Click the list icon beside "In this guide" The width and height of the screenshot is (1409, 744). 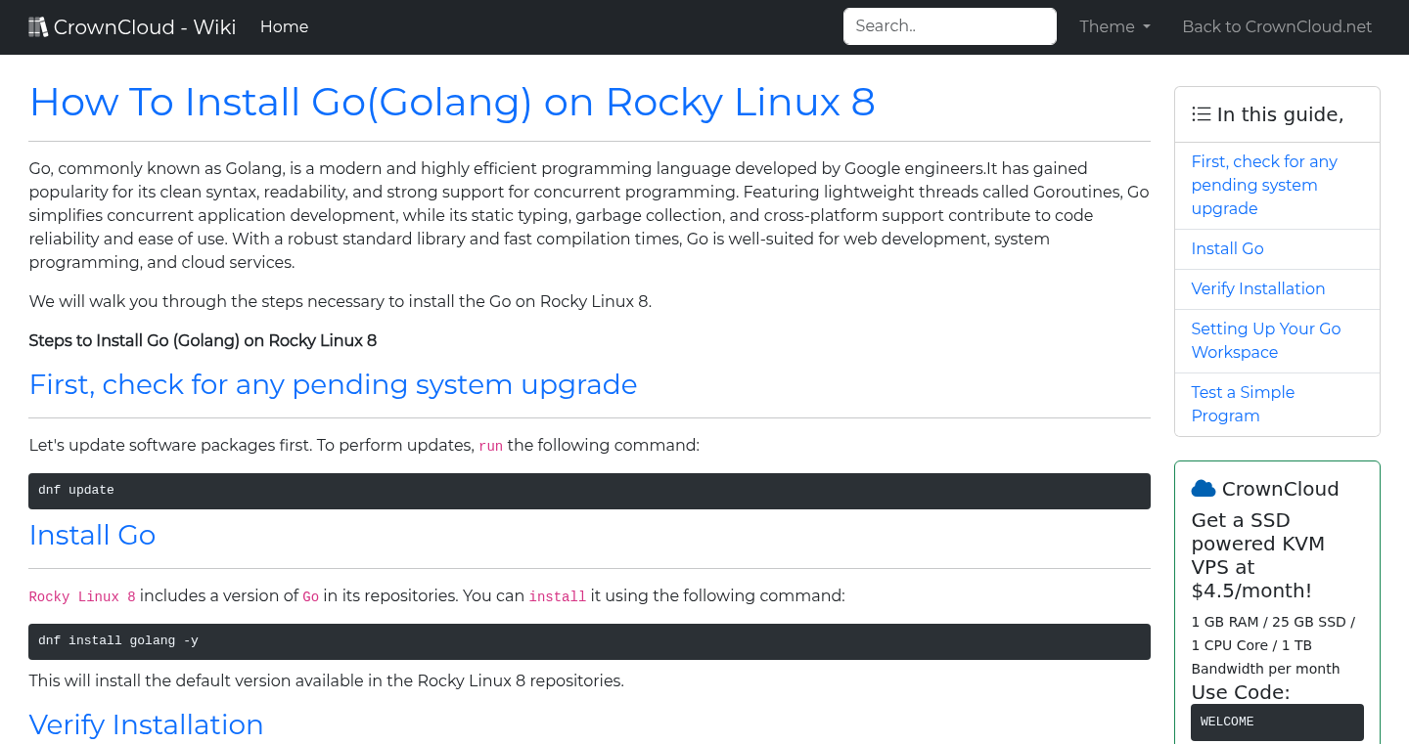[x=1201, y=113]
